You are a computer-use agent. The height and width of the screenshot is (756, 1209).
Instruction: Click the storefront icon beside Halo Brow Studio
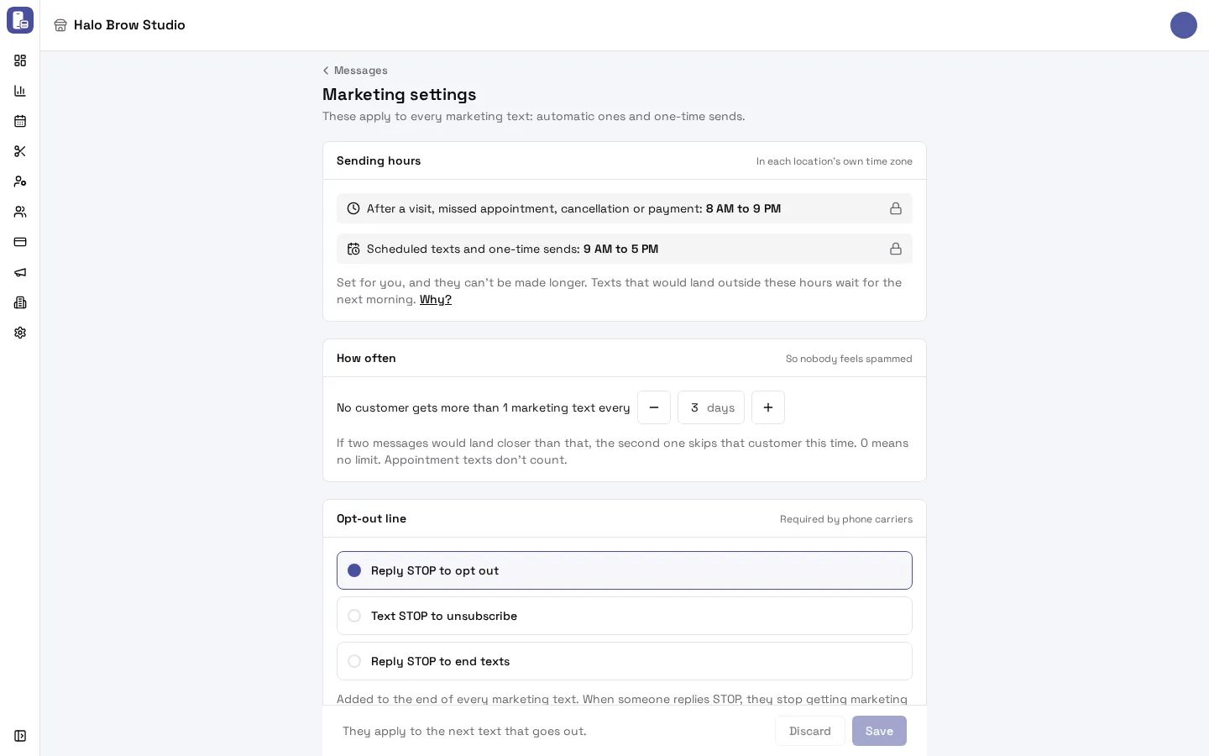click(60, 25)
